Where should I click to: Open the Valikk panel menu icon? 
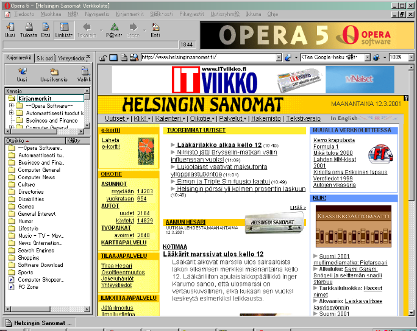pyautogui.click(x=85, y=71)
